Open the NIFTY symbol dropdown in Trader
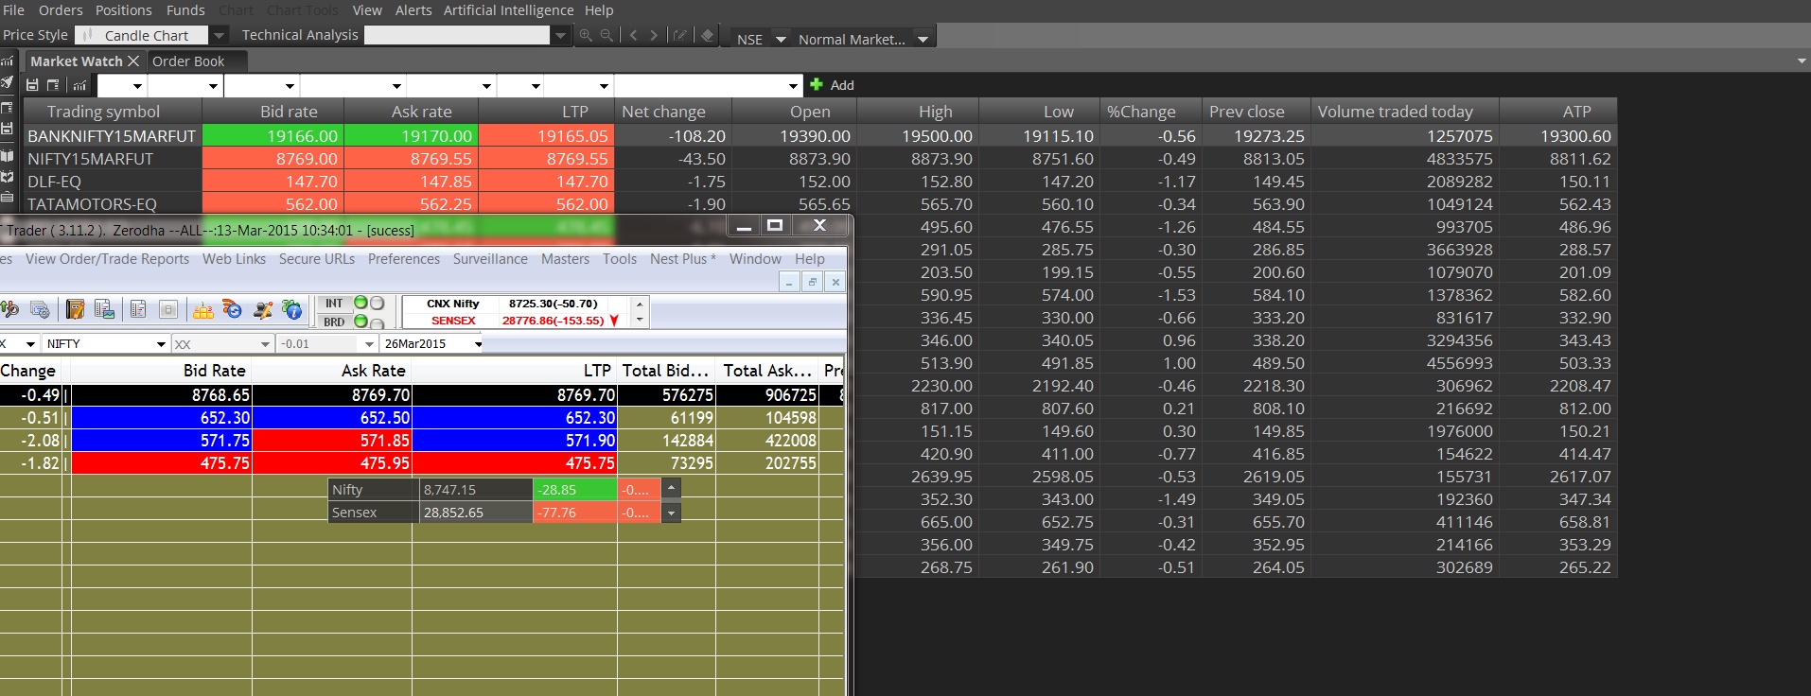This screenshot has height=696, width=1811. click(x=161, y=344)
